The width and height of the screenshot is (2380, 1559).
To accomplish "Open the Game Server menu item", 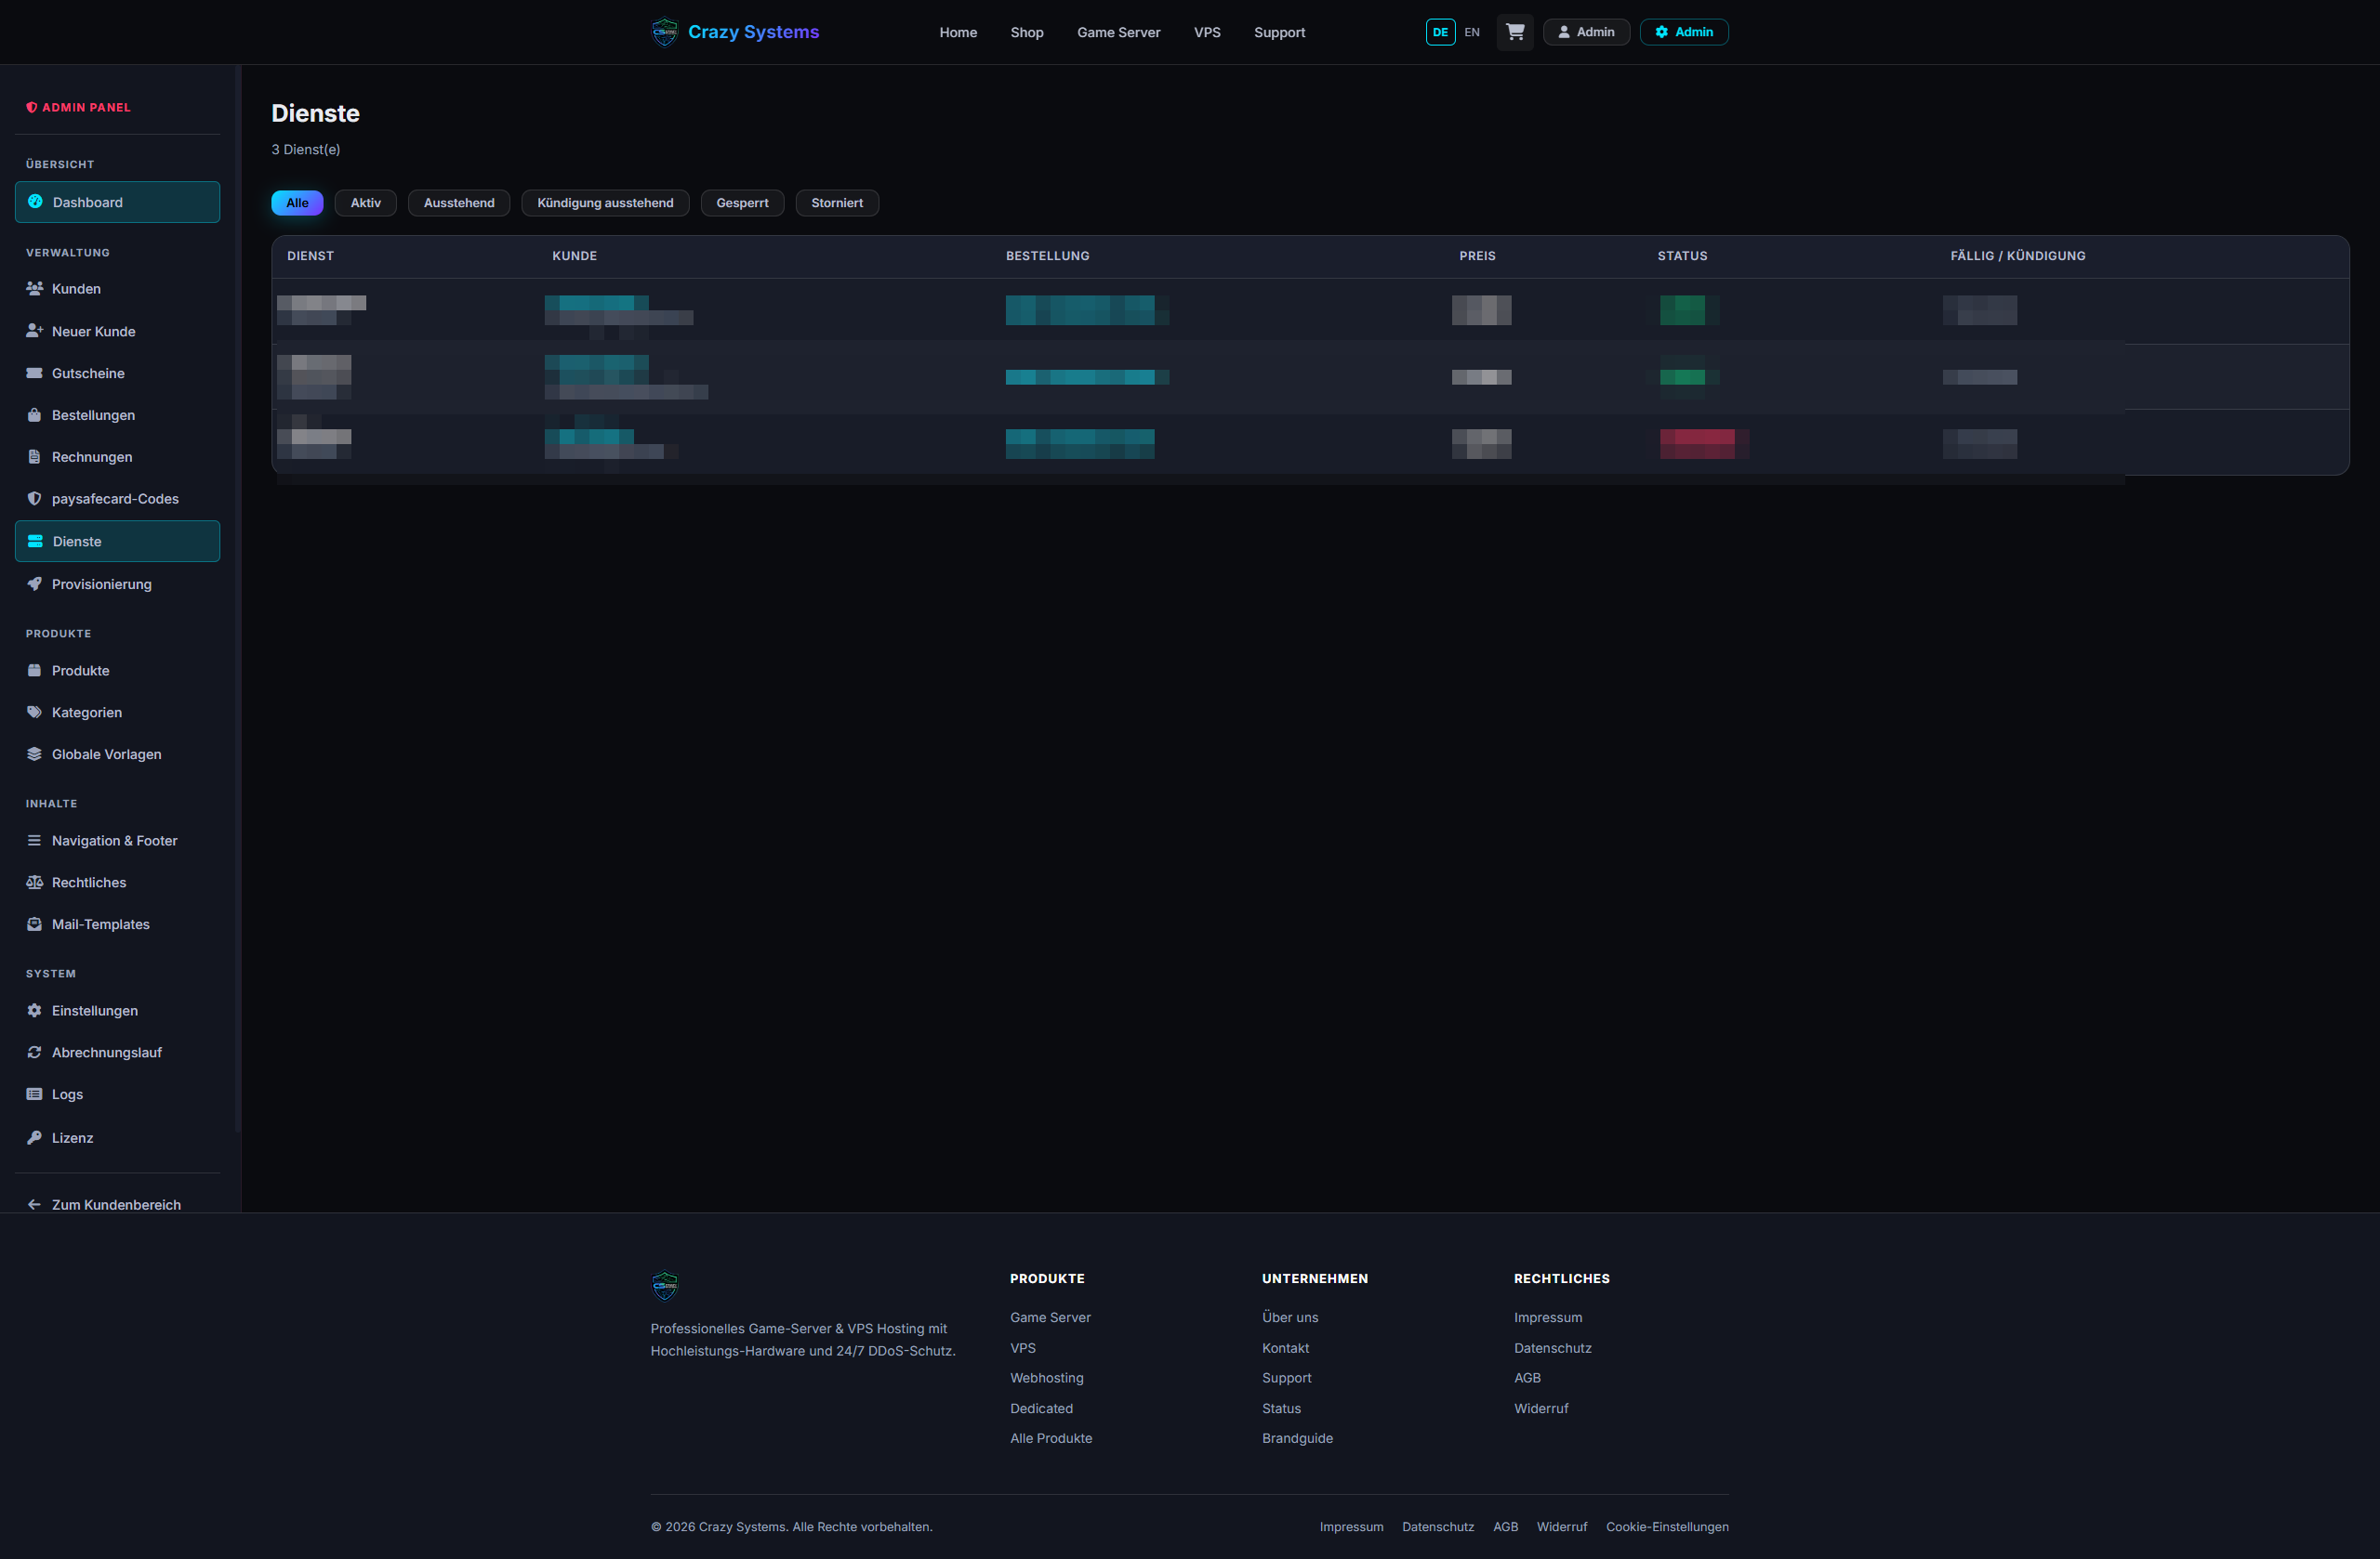I will pyautogui.click(x=1119, y=32).
